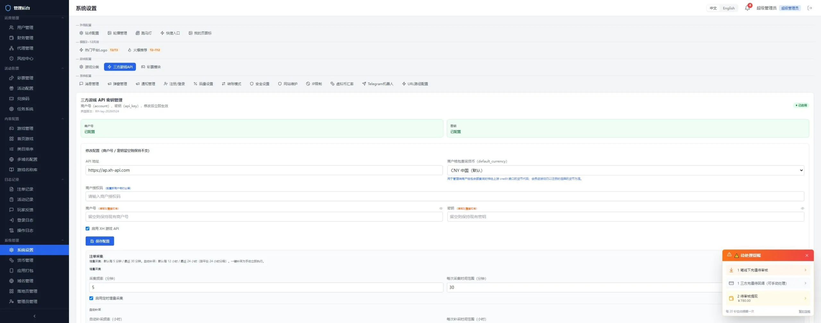Select 彩票管理 in the sidebar
Viewport: 821px width, 323px height.
(x=34, y=78)
